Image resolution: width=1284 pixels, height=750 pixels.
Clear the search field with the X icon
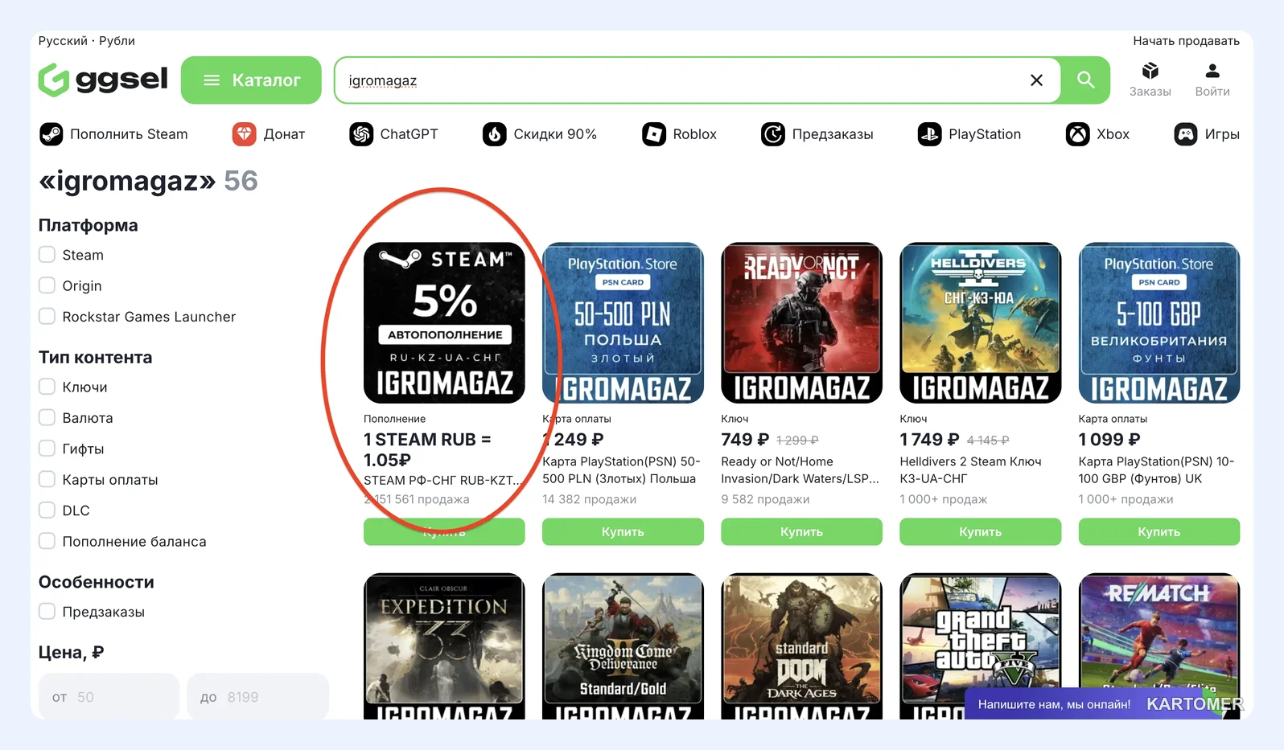(x=1036, y=80)
